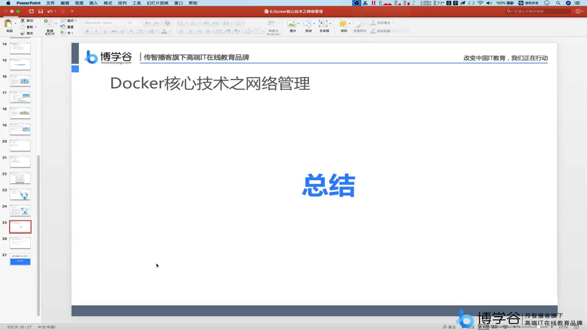
Task: Click the decrease indent icon
Action: (206, 23)
